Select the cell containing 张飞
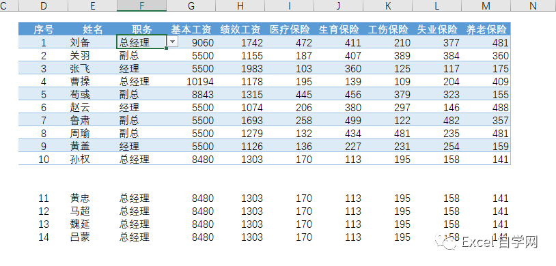 92,68
